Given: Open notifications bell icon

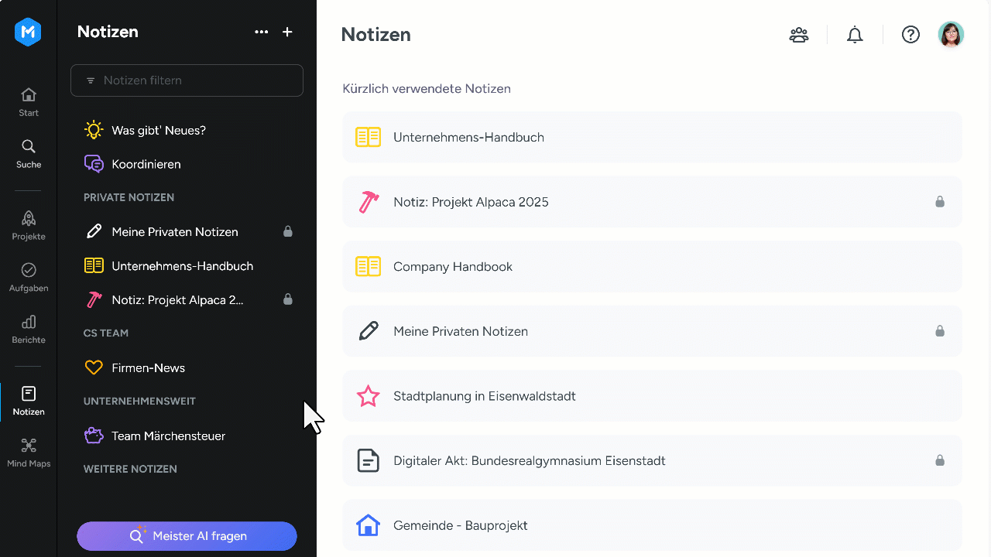Looking at the screenshot, I should pyautogui.click(x=855, y=35).
